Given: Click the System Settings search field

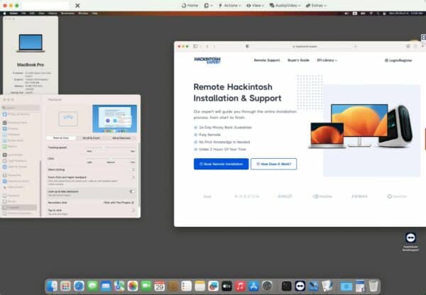Looking at the screenshot, I should coord(21,108).
